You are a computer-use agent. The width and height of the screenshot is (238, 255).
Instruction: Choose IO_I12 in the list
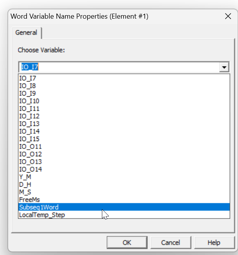click(x=124, y=116)
